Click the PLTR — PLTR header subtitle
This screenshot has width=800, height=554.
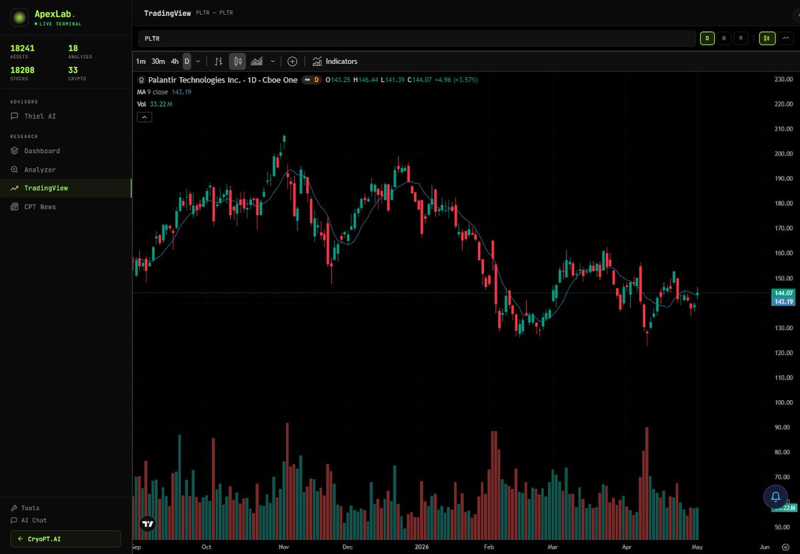[214, 13]
